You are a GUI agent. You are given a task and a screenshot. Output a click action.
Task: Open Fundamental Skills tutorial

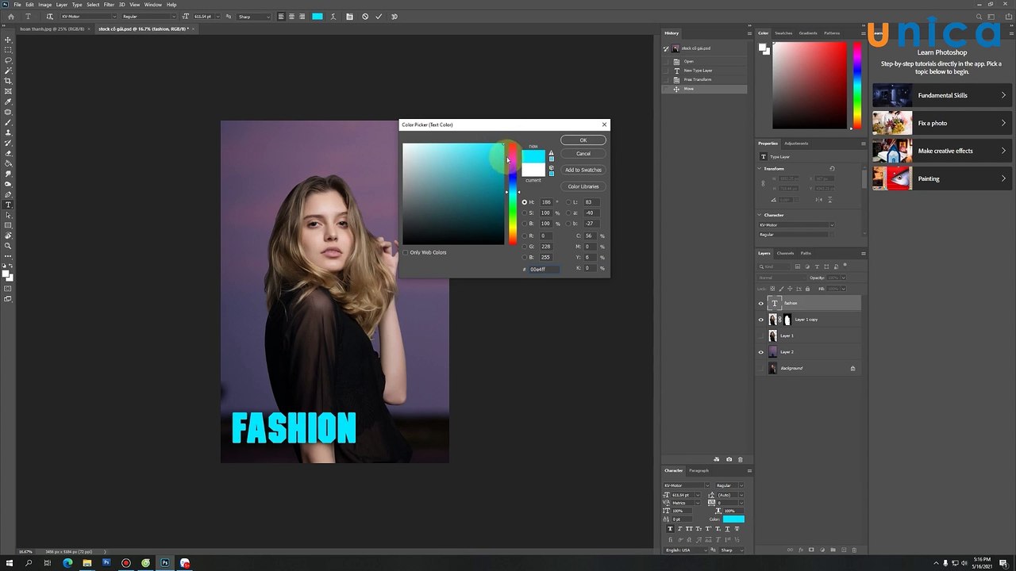(941, 95)
